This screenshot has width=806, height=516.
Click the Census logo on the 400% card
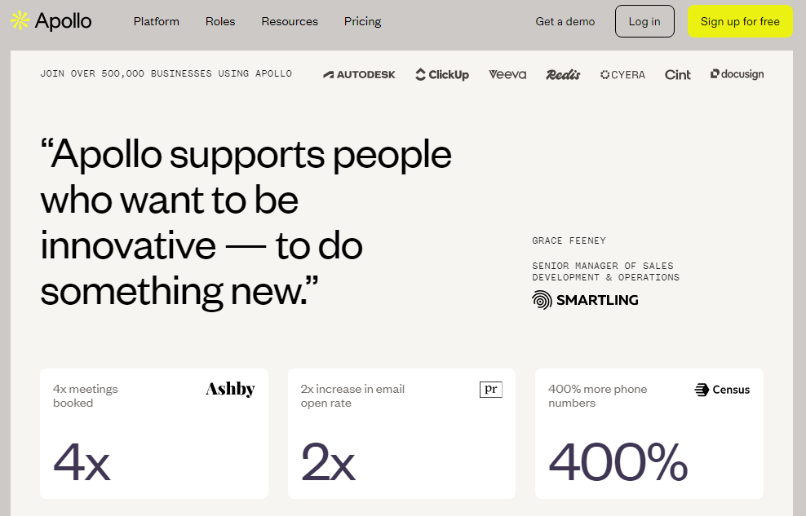pyautogui.click(x=722, y=390)
